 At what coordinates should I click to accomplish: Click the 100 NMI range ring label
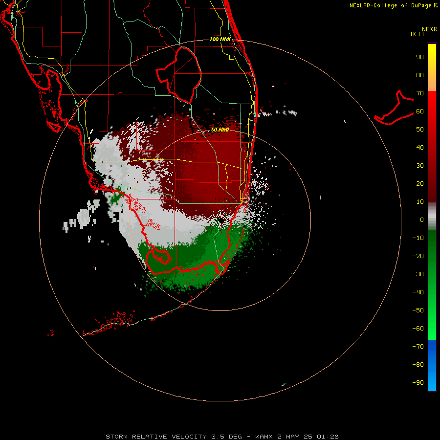click(x=220, y=39)
